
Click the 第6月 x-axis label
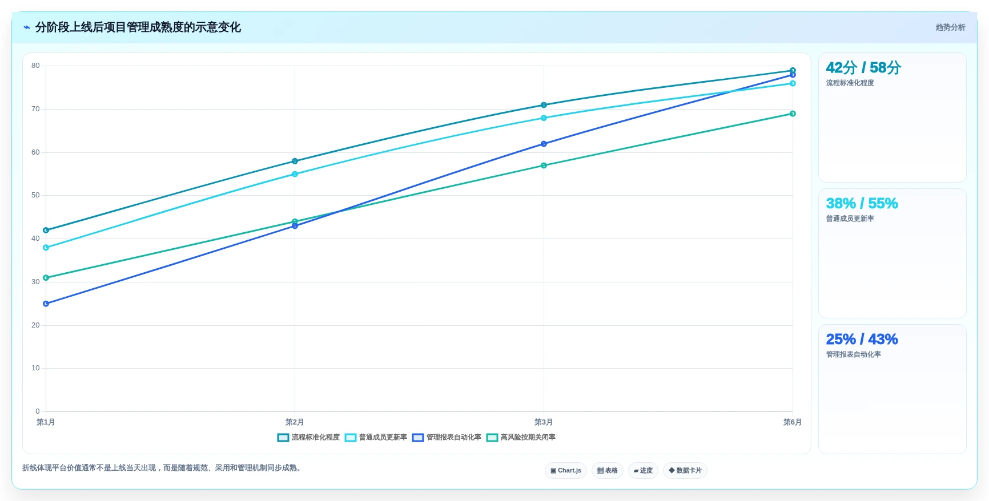[793, 422]
